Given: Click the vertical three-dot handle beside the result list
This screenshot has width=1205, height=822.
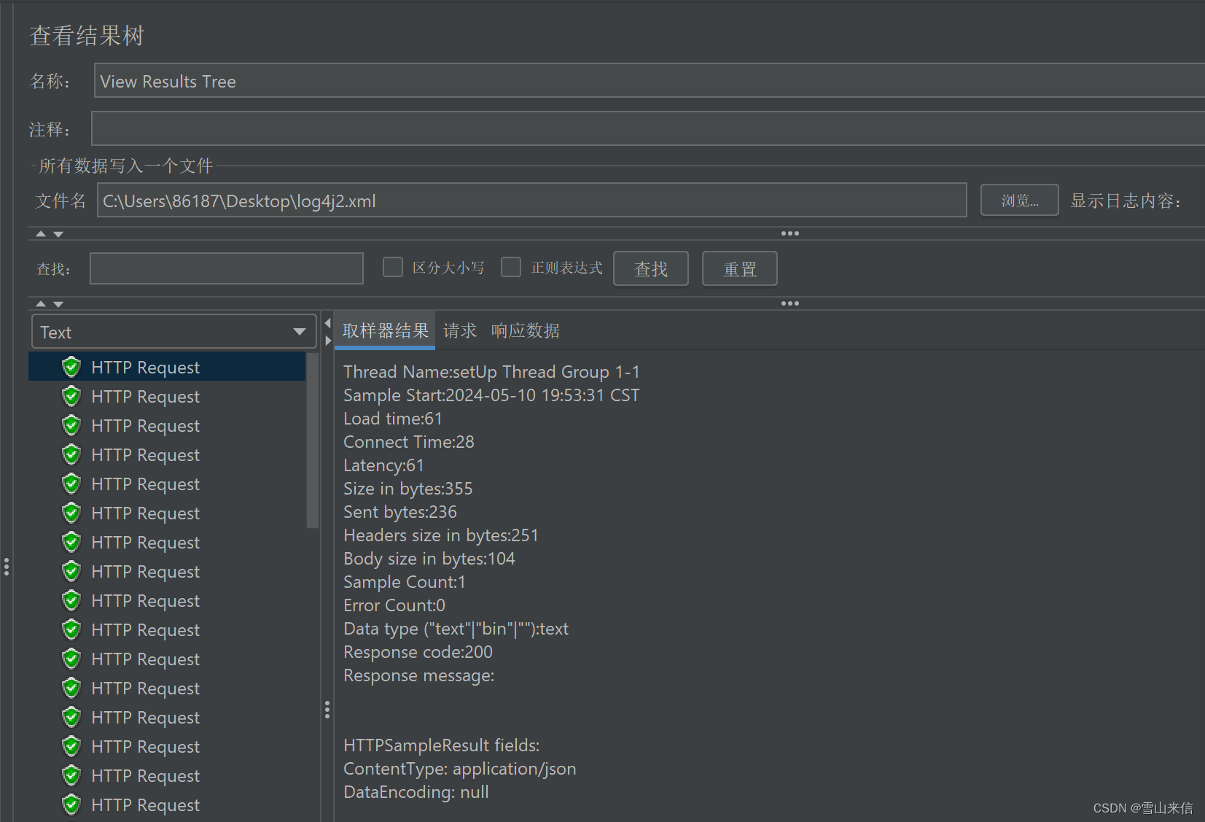Looking at the screenshot, I should [x=327, y=710].
